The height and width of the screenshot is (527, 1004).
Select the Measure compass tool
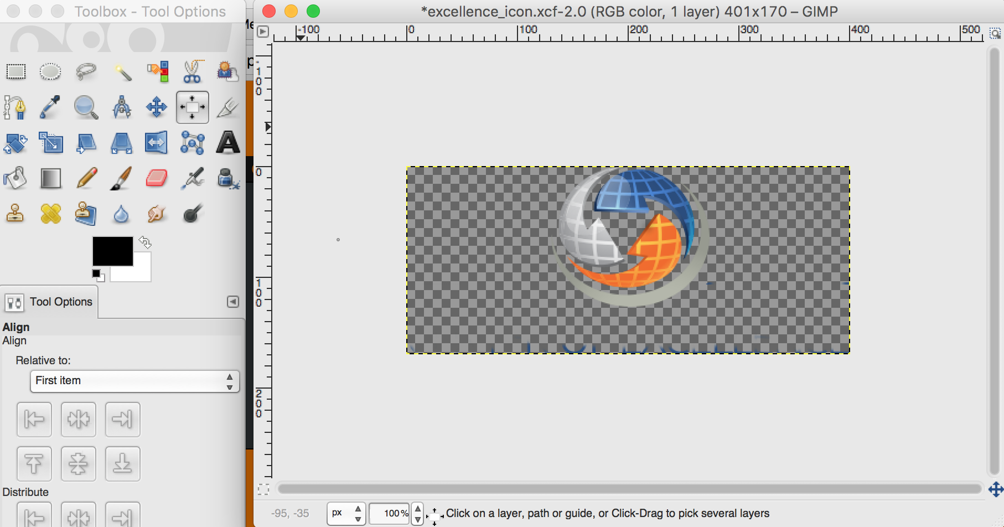121,107
